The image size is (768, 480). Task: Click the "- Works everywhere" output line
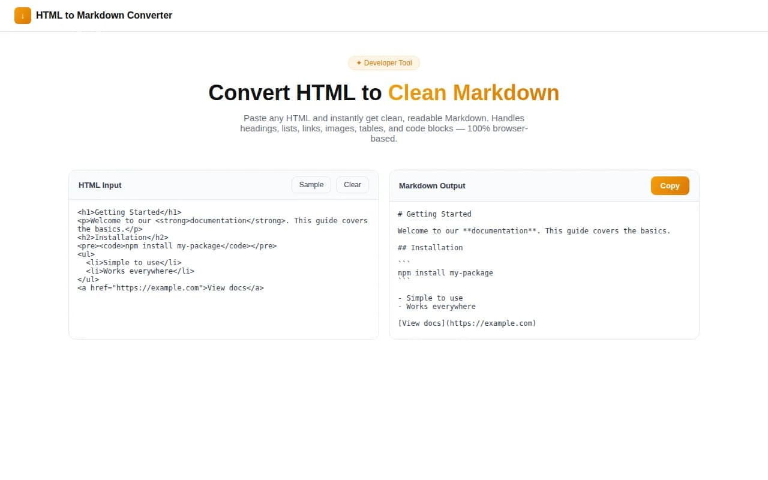pyautogui.click(x=437, y=306)
